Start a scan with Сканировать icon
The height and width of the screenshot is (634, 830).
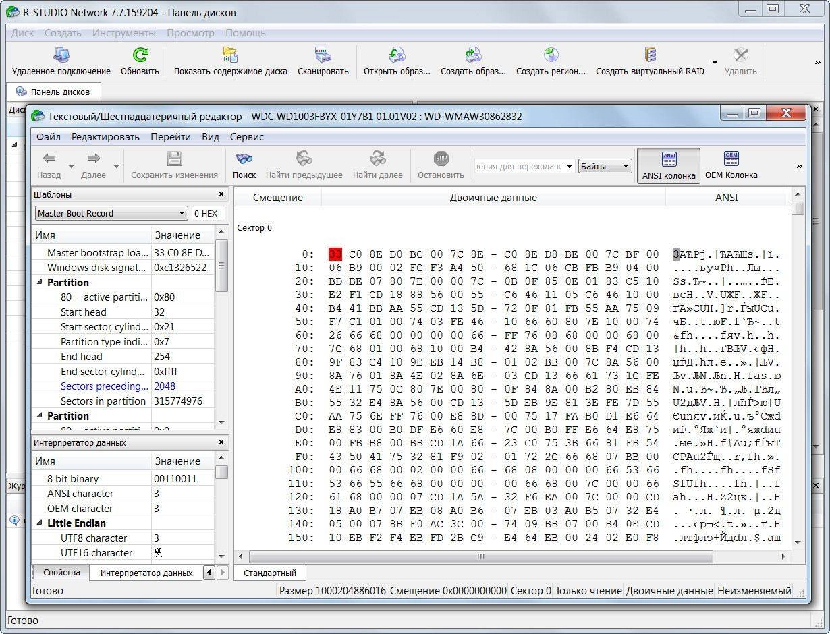tap(323, 55)
